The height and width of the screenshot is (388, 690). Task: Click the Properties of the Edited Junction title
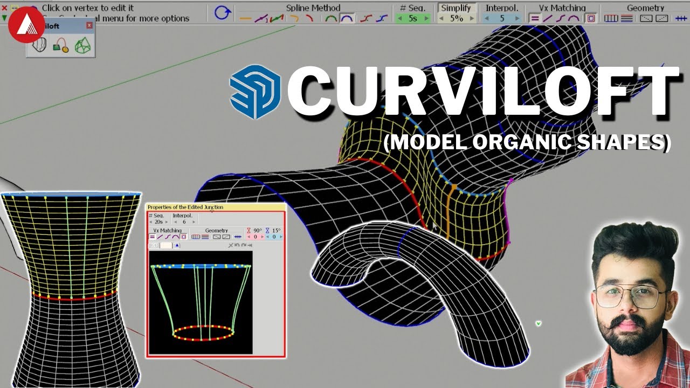(x=185, y=207)
